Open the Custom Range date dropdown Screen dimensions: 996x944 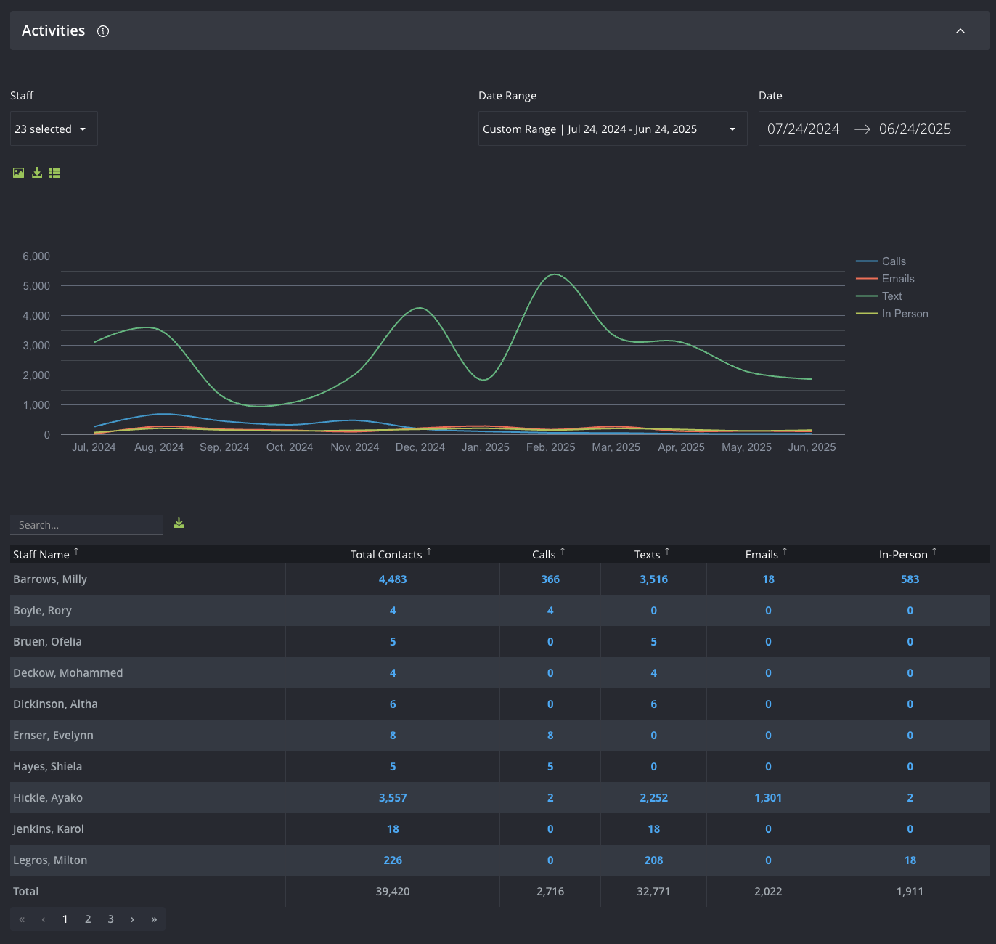[613, 129]
